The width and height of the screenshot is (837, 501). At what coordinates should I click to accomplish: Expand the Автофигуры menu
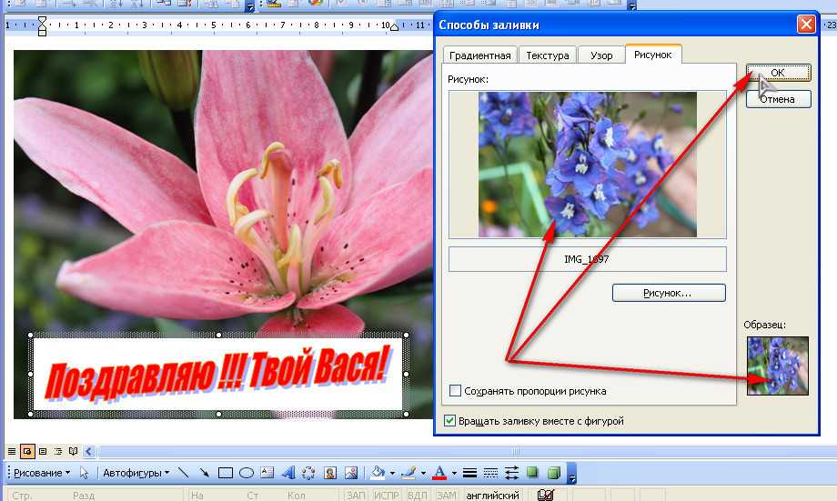click(x=135, y=473)
